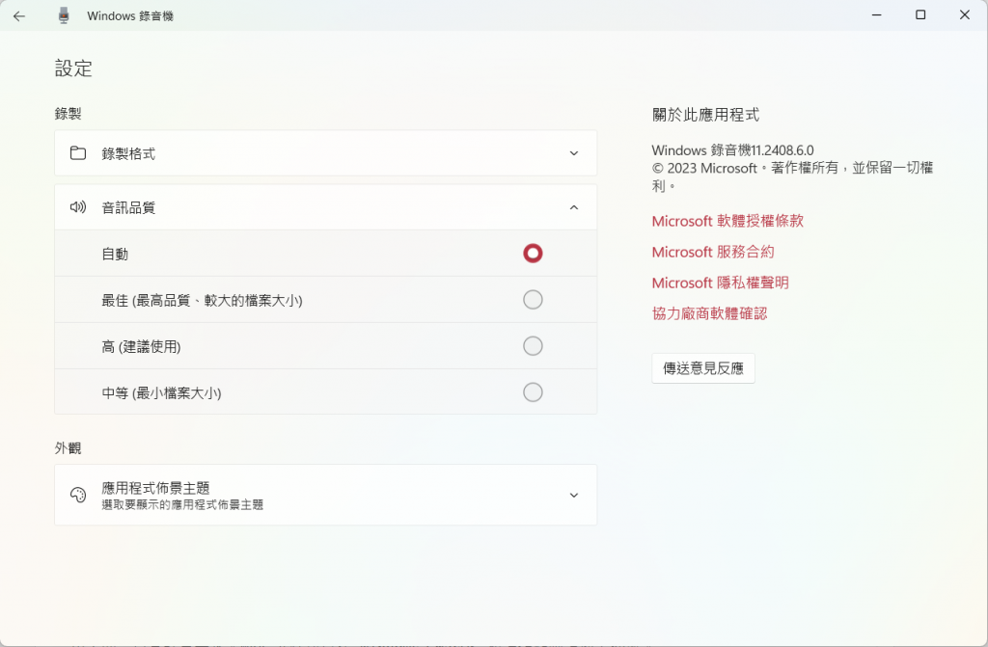Select the 自動 audio quality radio button

[x=533, y=254]
